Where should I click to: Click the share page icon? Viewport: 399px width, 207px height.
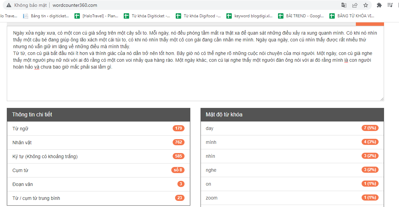[x=355, y=5]
